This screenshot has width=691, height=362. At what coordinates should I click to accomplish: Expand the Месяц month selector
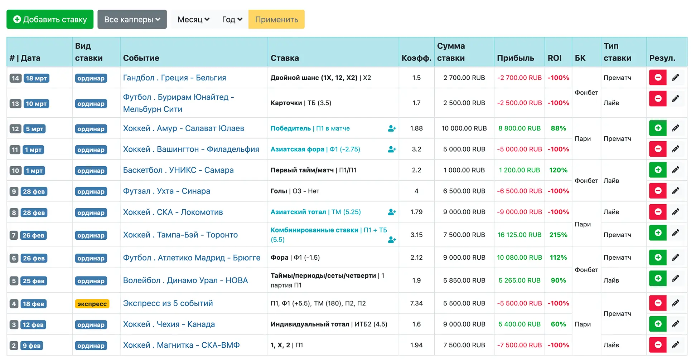point(193,19)
